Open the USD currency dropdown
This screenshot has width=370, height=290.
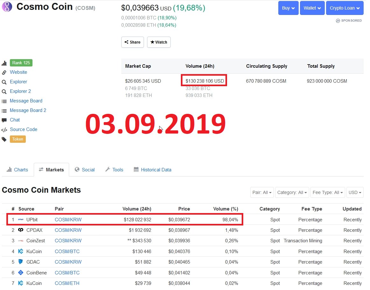click(355, 192)
